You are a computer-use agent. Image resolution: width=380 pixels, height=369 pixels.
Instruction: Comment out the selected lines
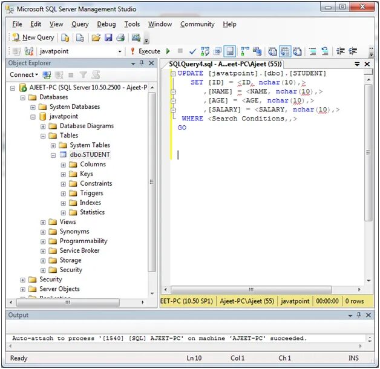pyautogui.click(x=313, y=51)
